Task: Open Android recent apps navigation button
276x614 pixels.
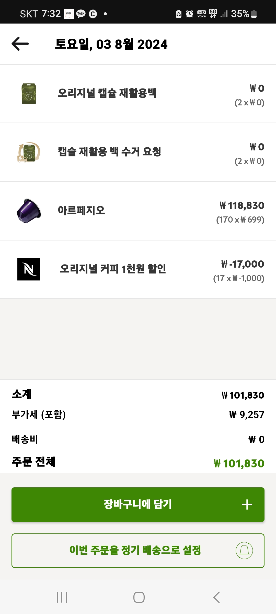Action: [62, 597]
